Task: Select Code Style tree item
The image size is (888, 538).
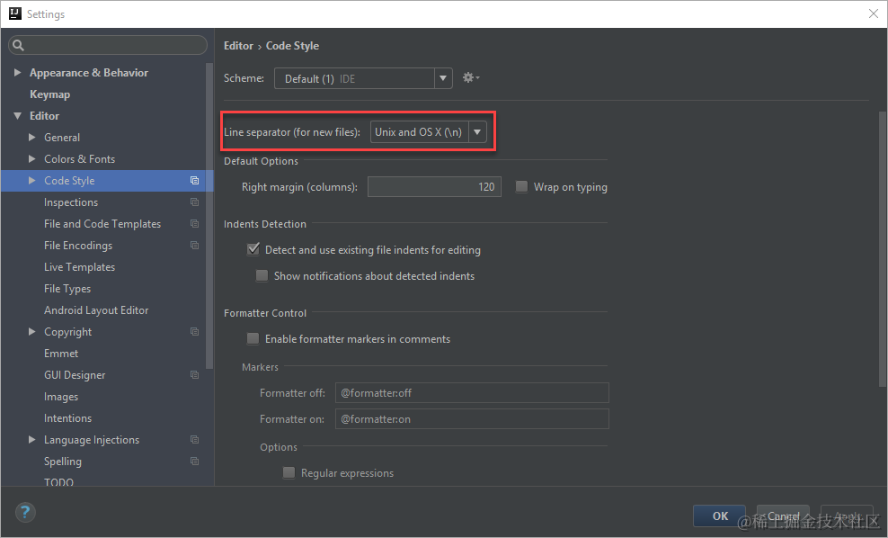Action: coord(69,181)
